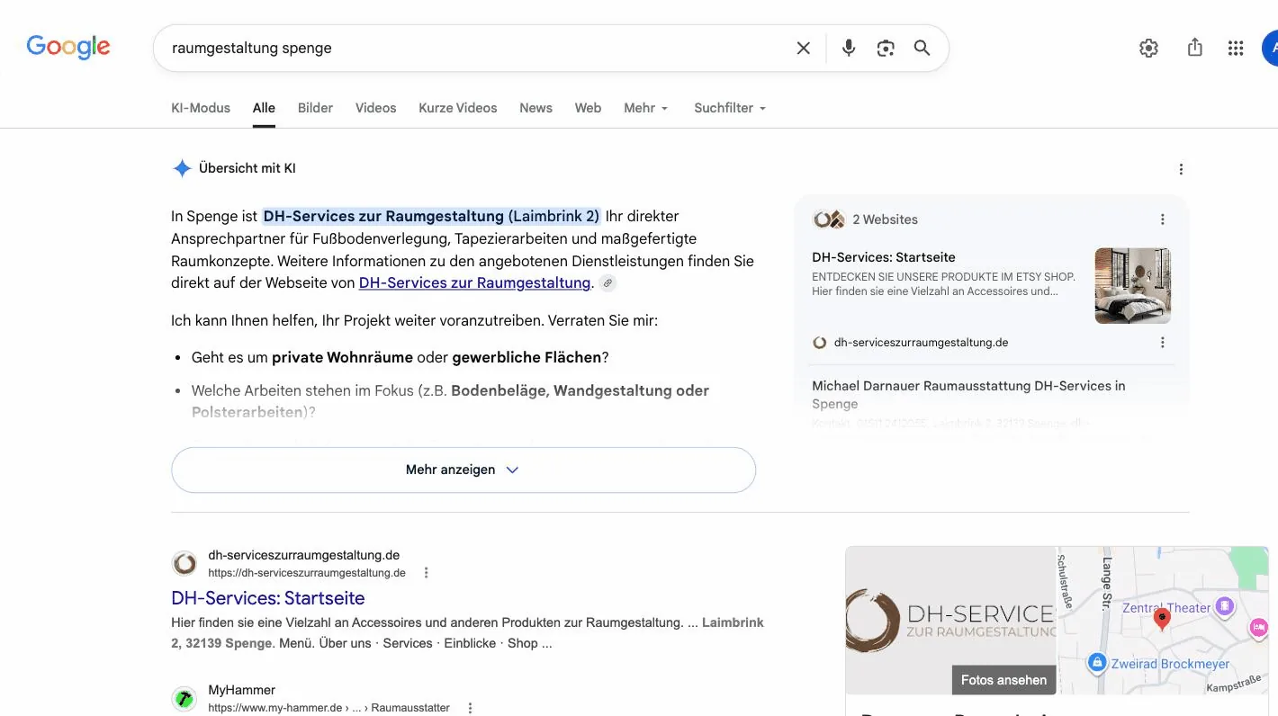Click the KI overview sparkle icon

tap(182, 168)
